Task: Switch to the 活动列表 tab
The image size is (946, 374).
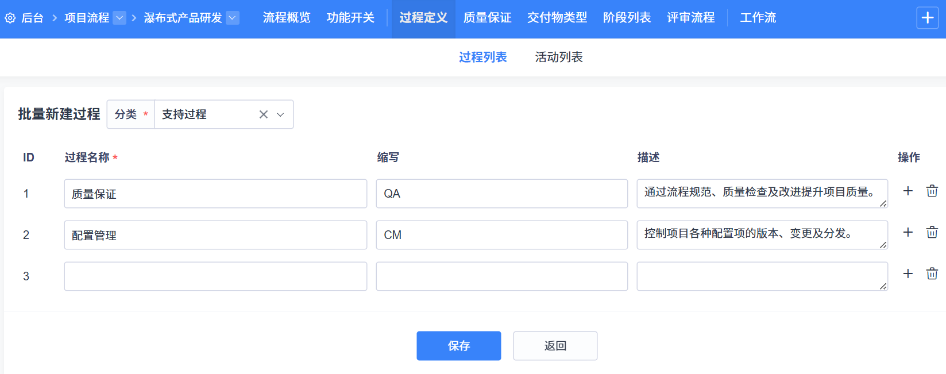Action: [x=558, y=57]
